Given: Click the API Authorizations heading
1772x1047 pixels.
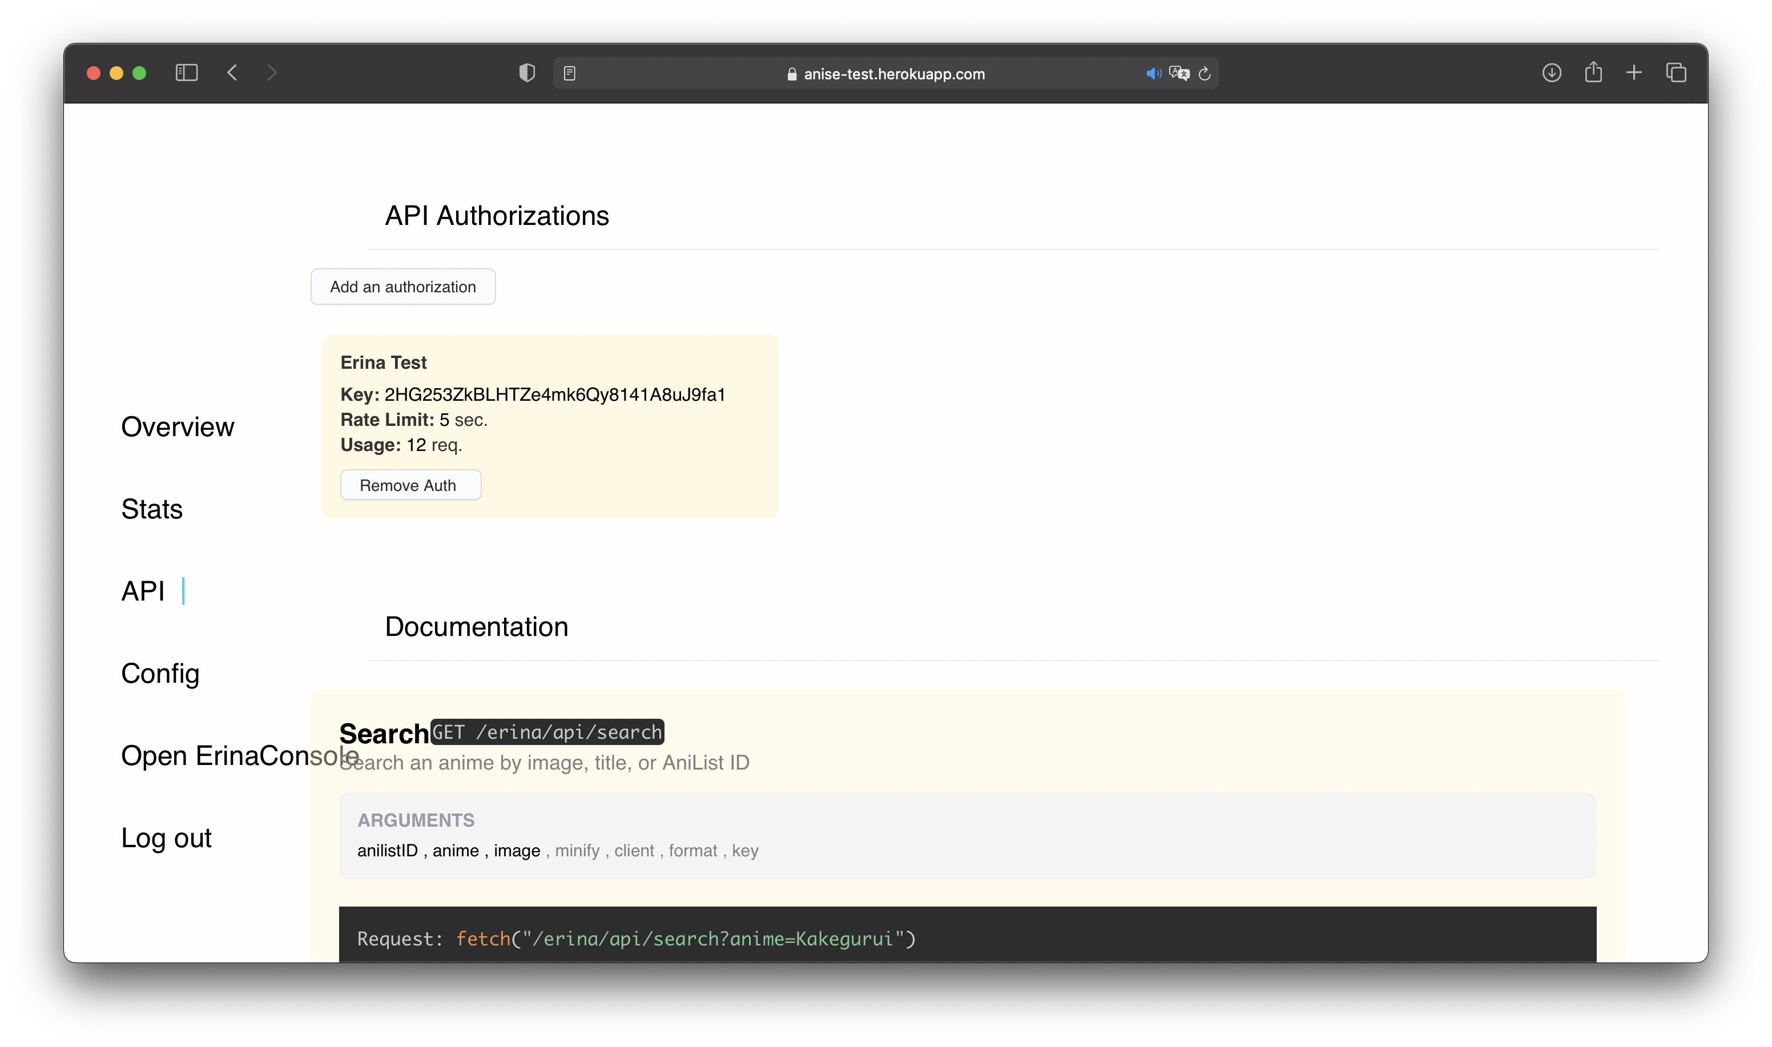Looking at the screenshot, I should point(497,216).
